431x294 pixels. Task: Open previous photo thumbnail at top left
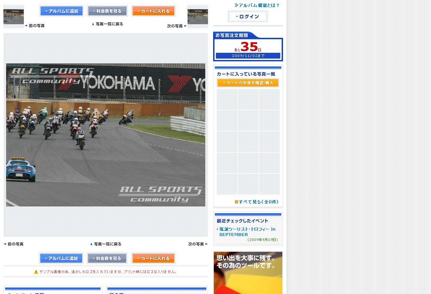click(x=14, y=16)
